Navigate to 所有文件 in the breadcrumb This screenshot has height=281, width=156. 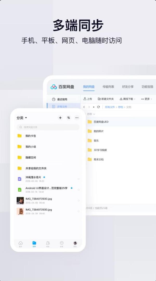pyautogui.click(x=110, y=107)
